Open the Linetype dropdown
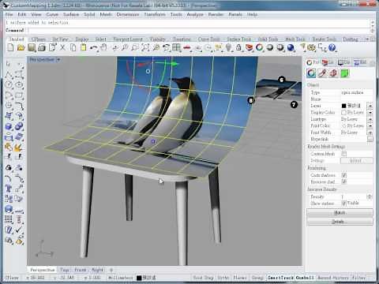The width and height of the screenshot is (379, 284). pyautogui.click(x=370, y=119)
